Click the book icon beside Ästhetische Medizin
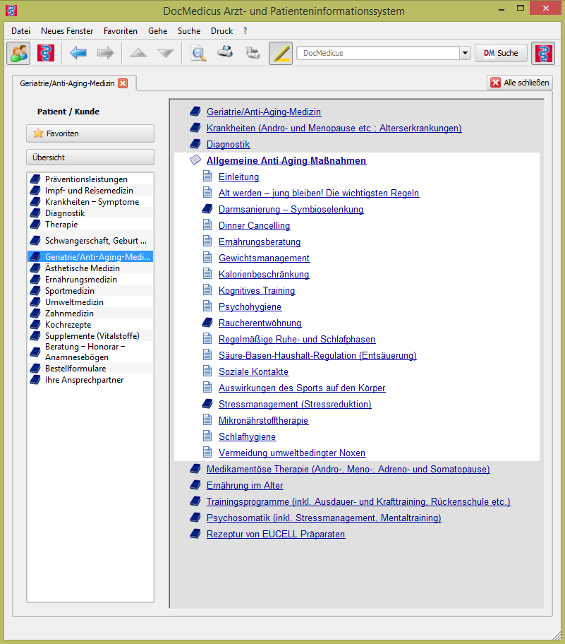This screenshot has height=644, width=565. tap(36, 268)
